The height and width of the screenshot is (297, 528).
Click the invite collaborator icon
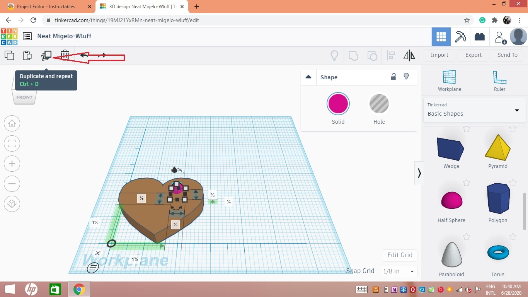500,37
